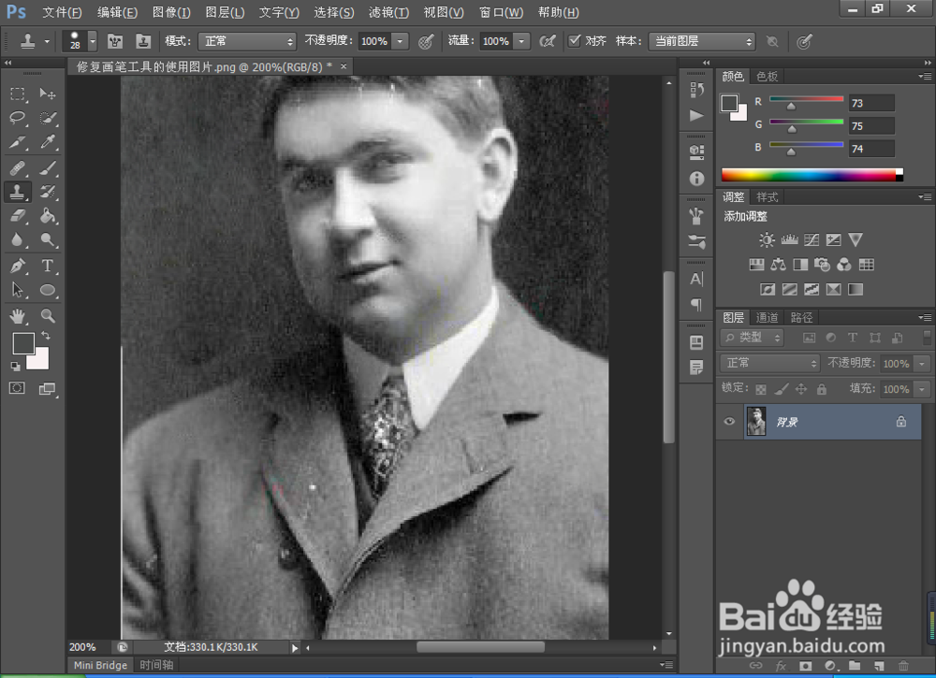This screenshot has height=678, width=936.
Task: Select the Paint Bucket tool
Action: 47,215
